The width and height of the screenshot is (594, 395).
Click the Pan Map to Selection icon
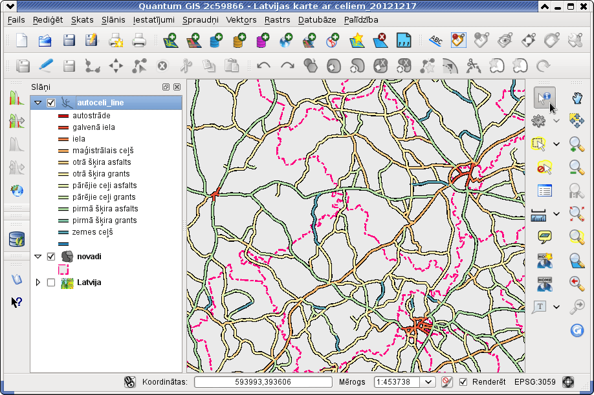[x=577, y=121]
